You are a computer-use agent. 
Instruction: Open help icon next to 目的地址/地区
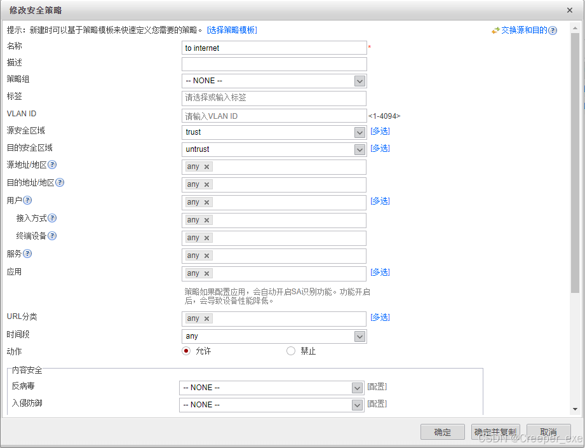point(60,182)
